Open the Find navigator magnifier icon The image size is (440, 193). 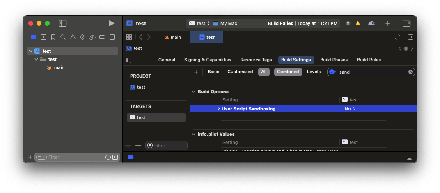(x=63, y=37)
